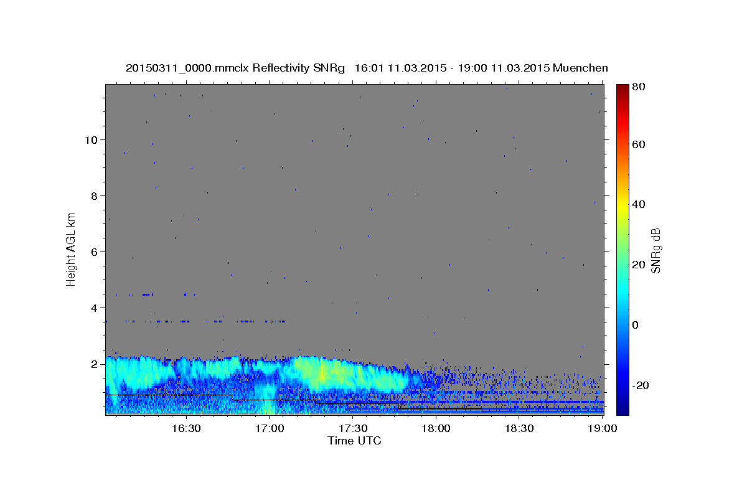Click the 'Time UTC' axis label
The width and height of the screenshot is (747, 498).
coord(354,441)
